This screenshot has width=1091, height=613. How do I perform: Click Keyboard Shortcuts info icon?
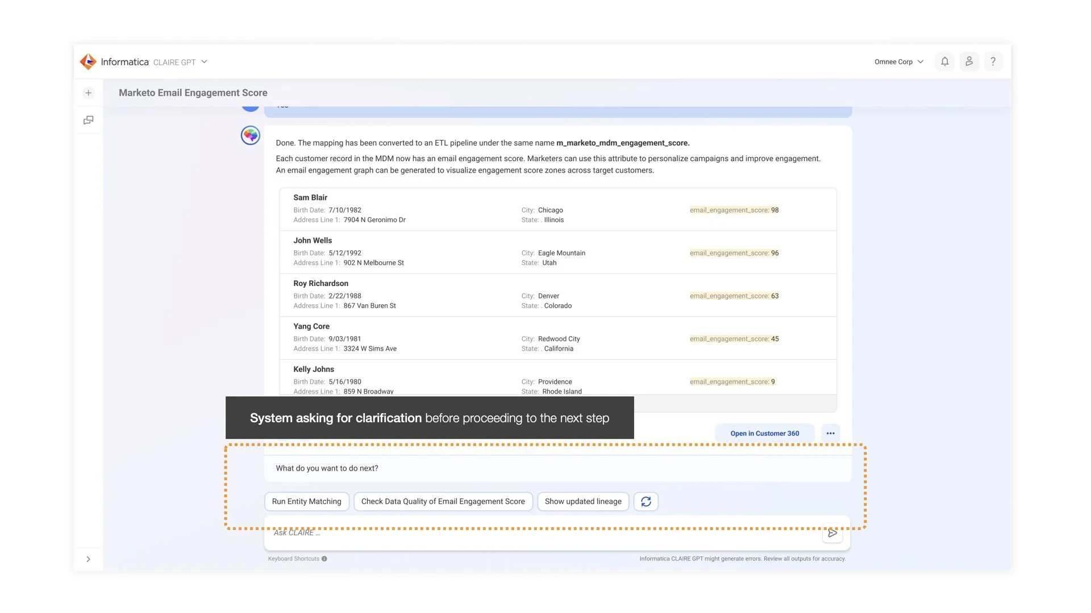pyautogui.click(x=324, y=559)
